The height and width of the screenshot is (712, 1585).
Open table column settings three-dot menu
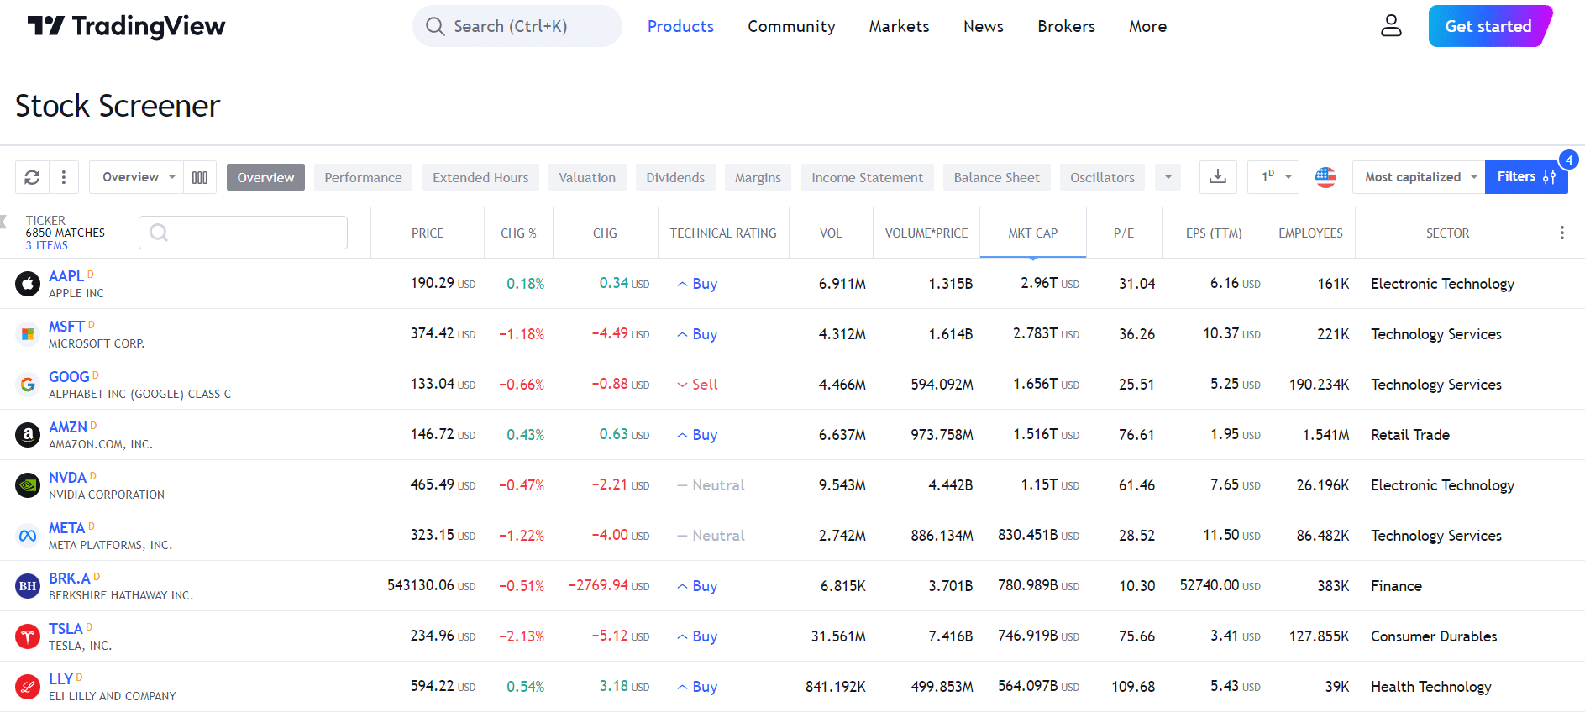click(x=1561, y=233)
